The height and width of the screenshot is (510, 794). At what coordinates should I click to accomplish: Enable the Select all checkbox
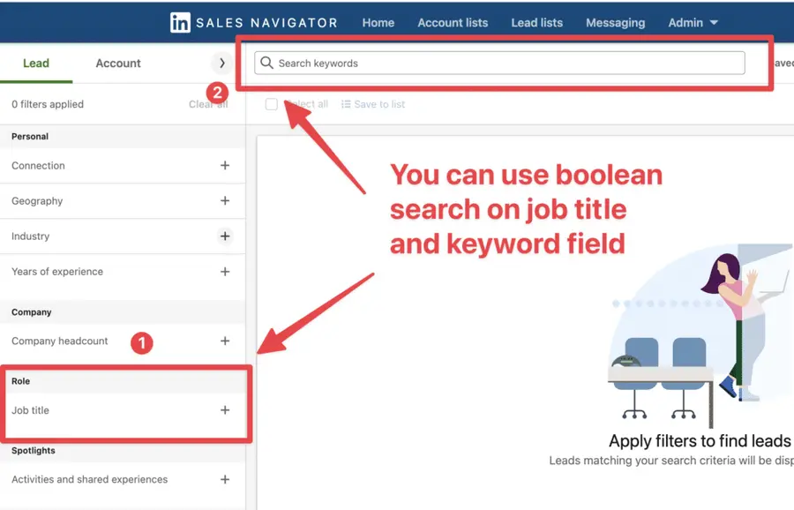(x=271, y=104)
